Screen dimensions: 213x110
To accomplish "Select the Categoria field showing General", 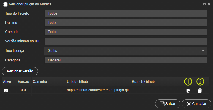I will (126, 60).
